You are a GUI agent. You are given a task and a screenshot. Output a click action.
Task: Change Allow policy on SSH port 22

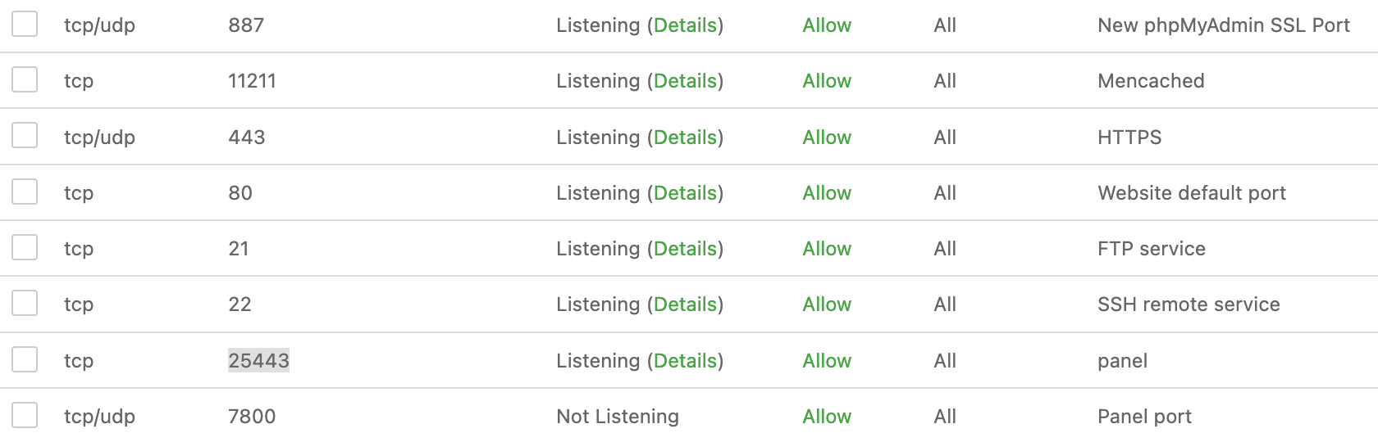[x=827, y=304]
